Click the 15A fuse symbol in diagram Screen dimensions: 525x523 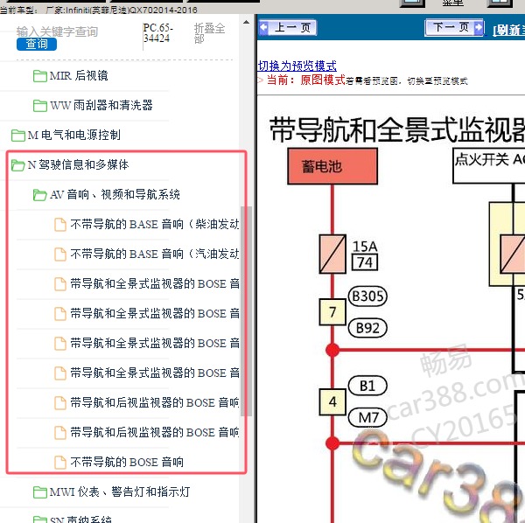(332, 255)
